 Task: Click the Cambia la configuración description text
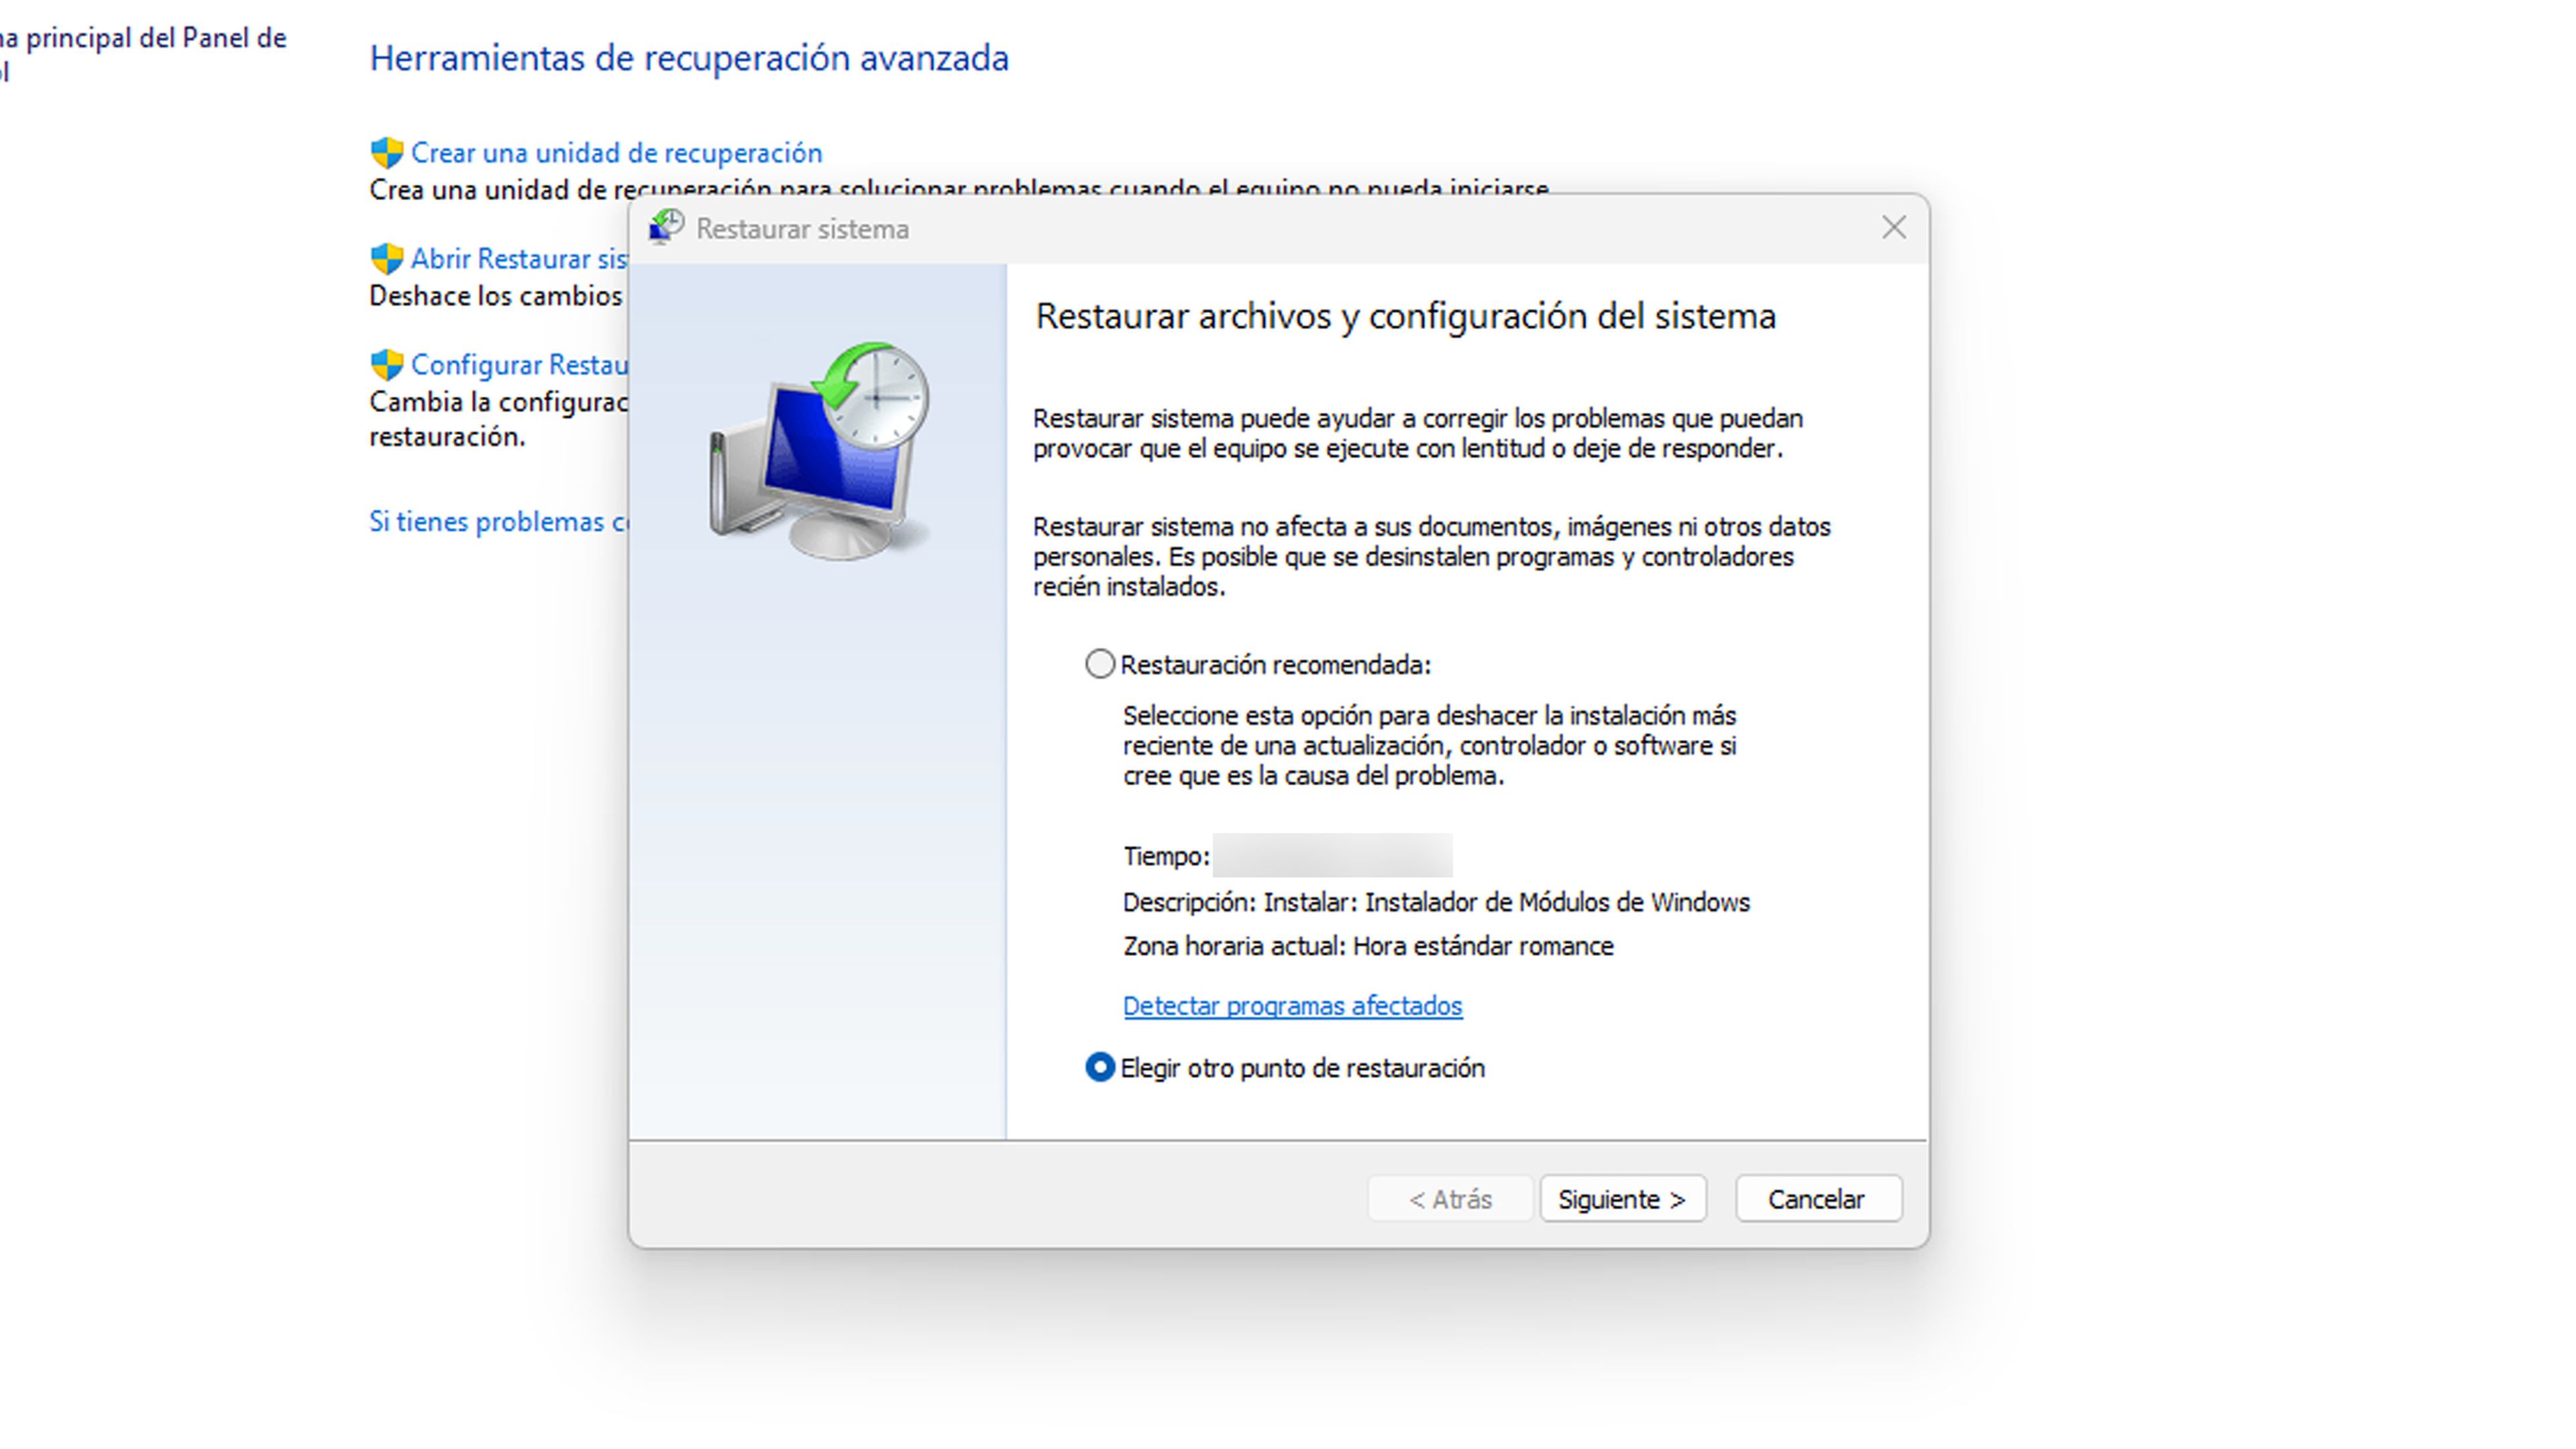pos(498,419)
